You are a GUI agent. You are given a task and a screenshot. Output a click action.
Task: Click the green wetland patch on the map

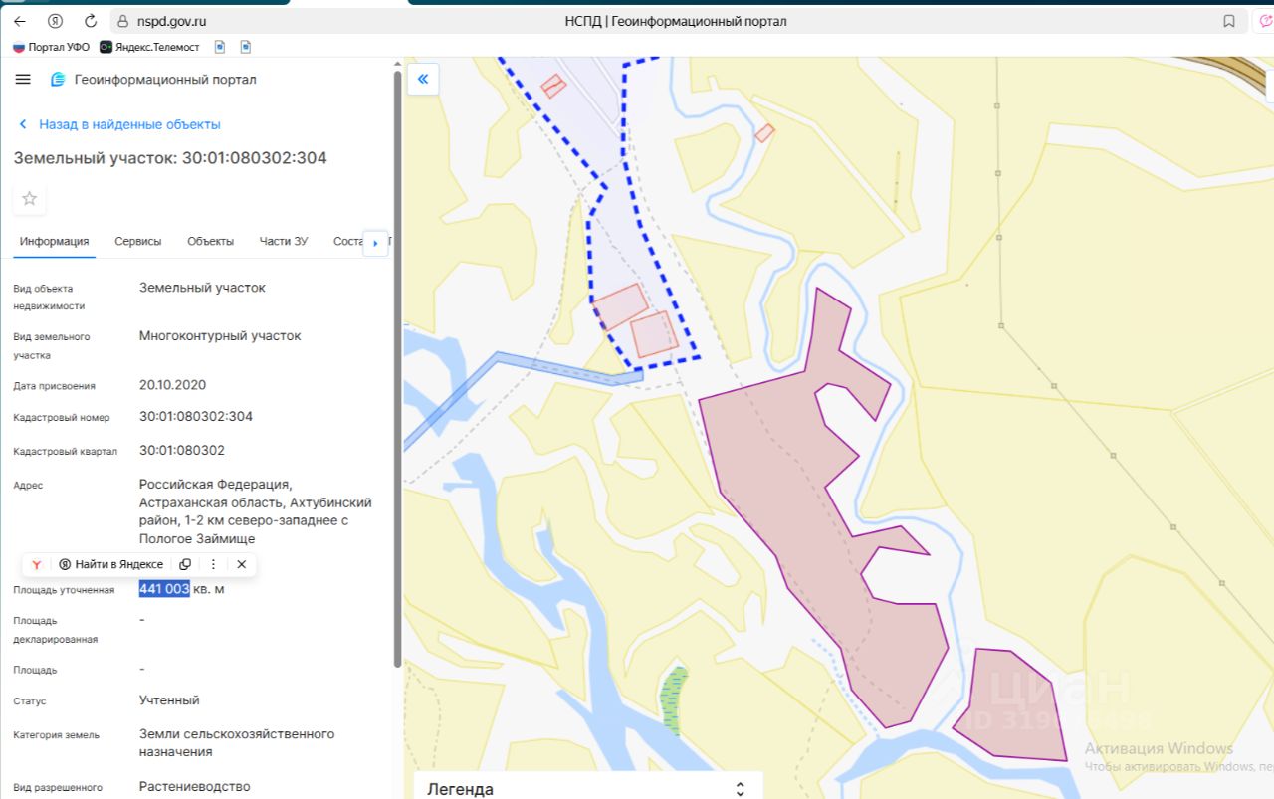[x=674, y=700]
